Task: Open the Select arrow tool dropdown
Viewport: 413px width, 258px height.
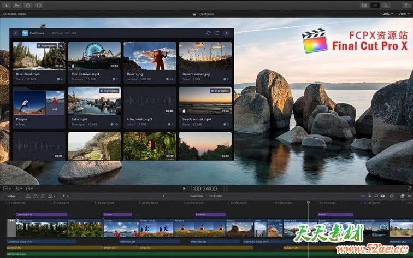Action: click(65, 196)
